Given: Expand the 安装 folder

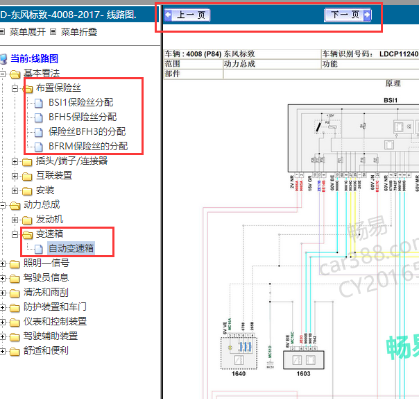Looking at the screenshot, I should [15, 190].
